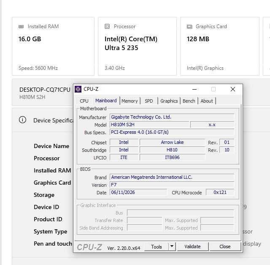Click the Processor chip icon
The height and width of the screenshot is (265, 270).
pyautogui.click(x=107, y=26)
